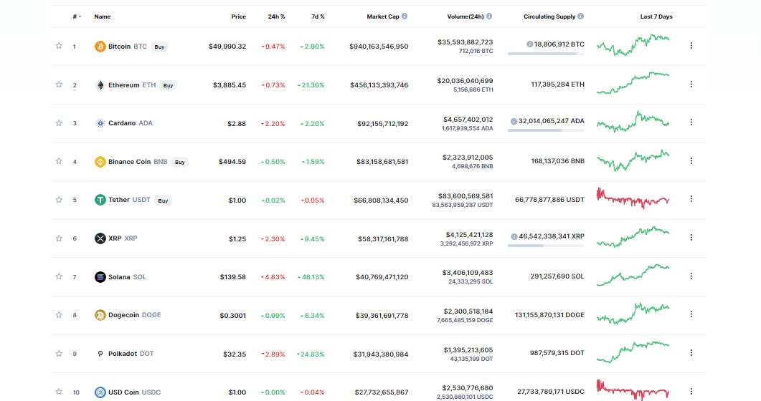Favorite XRP using its star
Viewport: 761px width, 401px height.
tap(59, 238)
